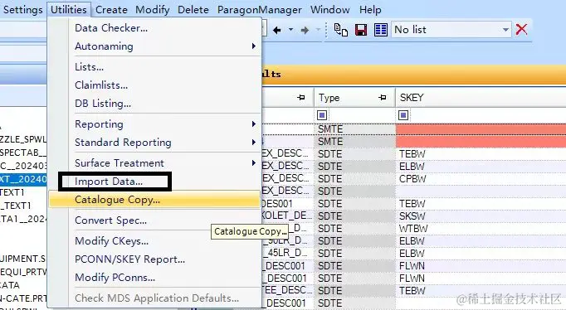Image resolution: width=566 pixels, height=310 pixels.
Task: Open the Settings menu
Action: click(22, 10)
